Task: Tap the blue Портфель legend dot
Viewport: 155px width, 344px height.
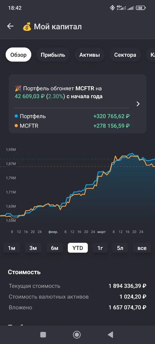Action: click(x=16, y=116)
